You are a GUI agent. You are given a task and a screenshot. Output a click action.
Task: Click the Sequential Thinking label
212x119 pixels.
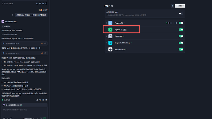[x=122, y=43]
